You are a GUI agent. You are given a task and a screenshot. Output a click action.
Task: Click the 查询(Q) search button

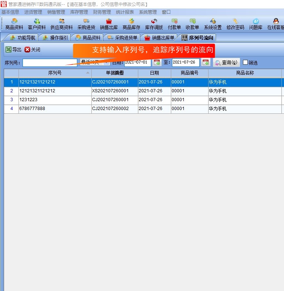point(226,62)
